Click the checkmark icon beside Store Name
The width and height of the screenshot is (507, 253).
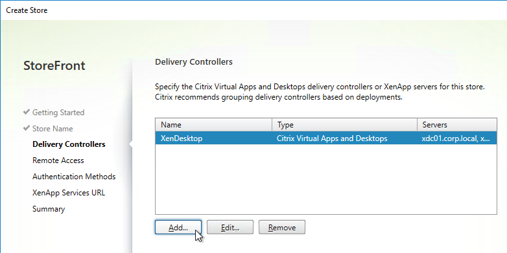click(27, 128)
